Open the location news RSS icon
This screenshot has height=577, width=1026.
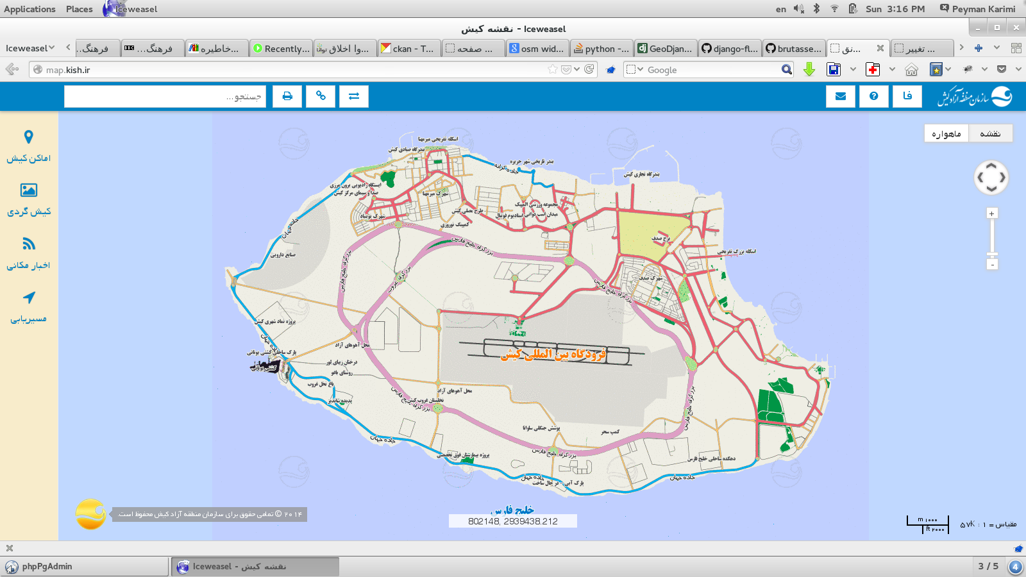point(29,244)
